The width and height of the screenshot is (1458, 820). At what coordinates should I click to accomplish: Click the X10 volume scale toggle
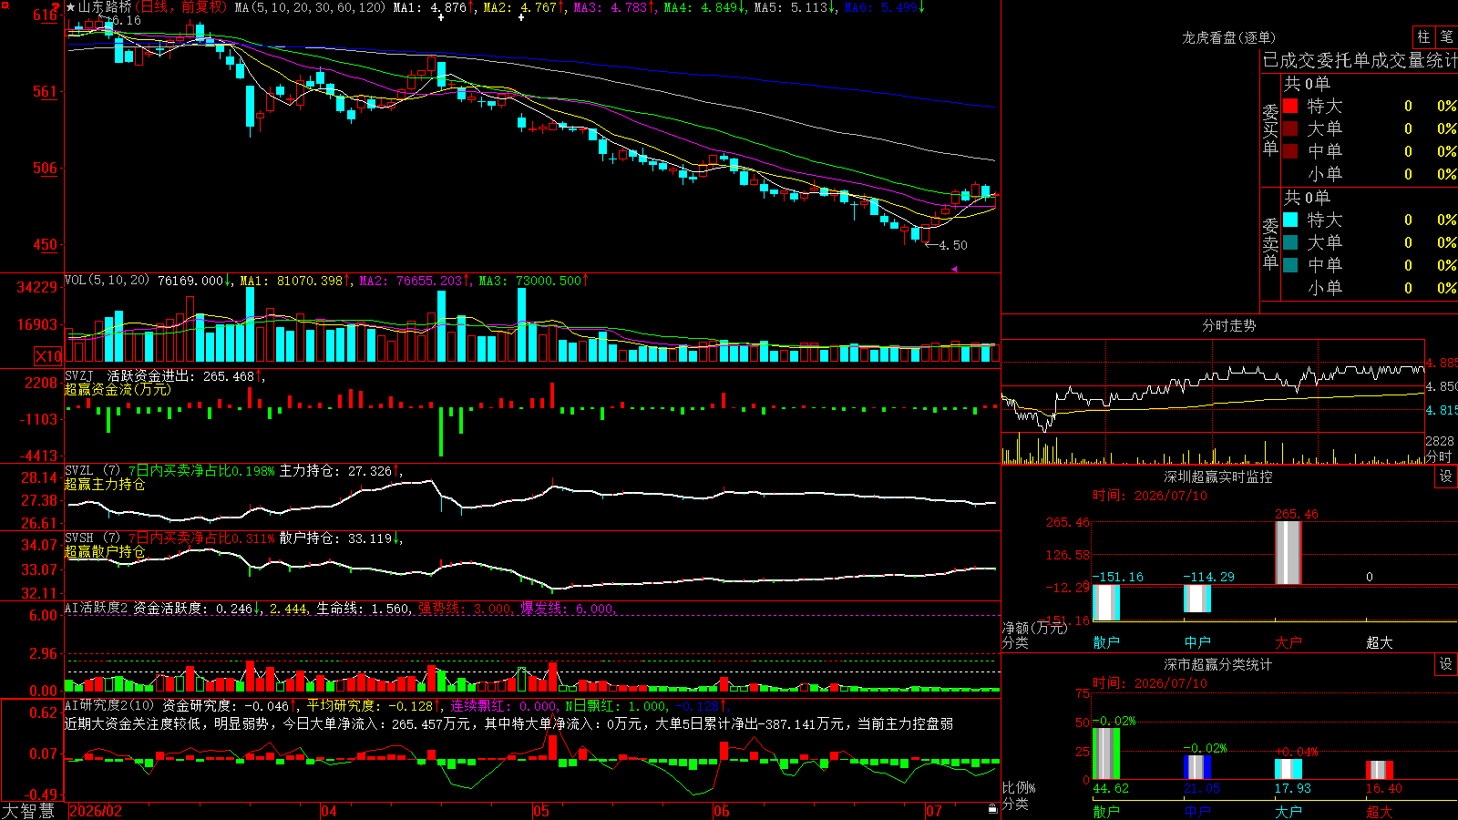pyautogui.click(x=48, y=356)
